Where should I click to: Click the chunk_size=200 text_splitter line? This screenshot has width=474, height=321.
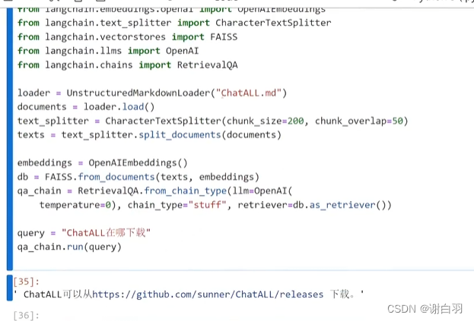click(212, 121)
